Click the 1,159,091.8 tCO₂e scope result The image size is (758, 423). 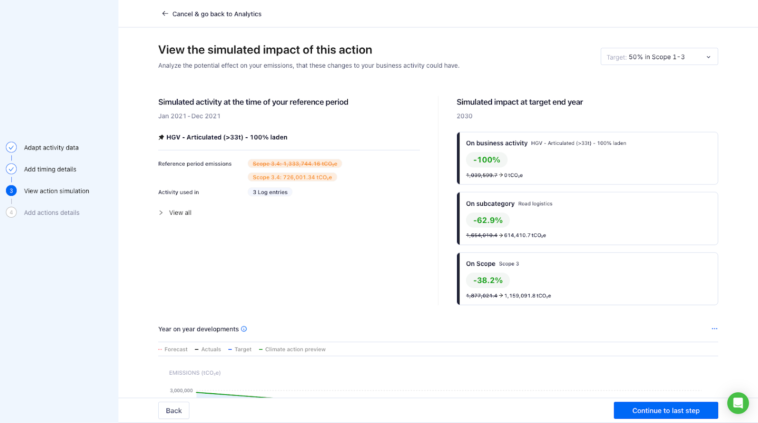[527, 296]
